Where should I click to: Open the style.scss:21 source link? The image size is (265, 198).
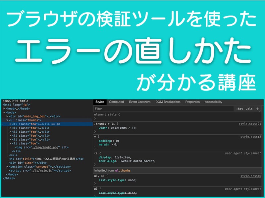click(250, 124)
